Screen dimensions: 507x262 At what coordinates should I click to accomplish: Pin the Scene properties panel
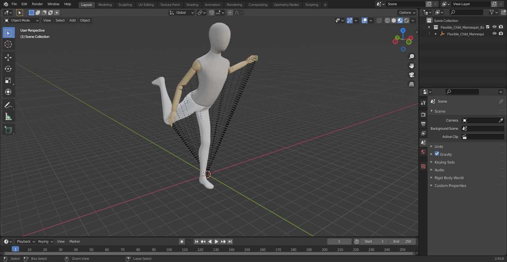pyautogui.click(x=501, y=101)
